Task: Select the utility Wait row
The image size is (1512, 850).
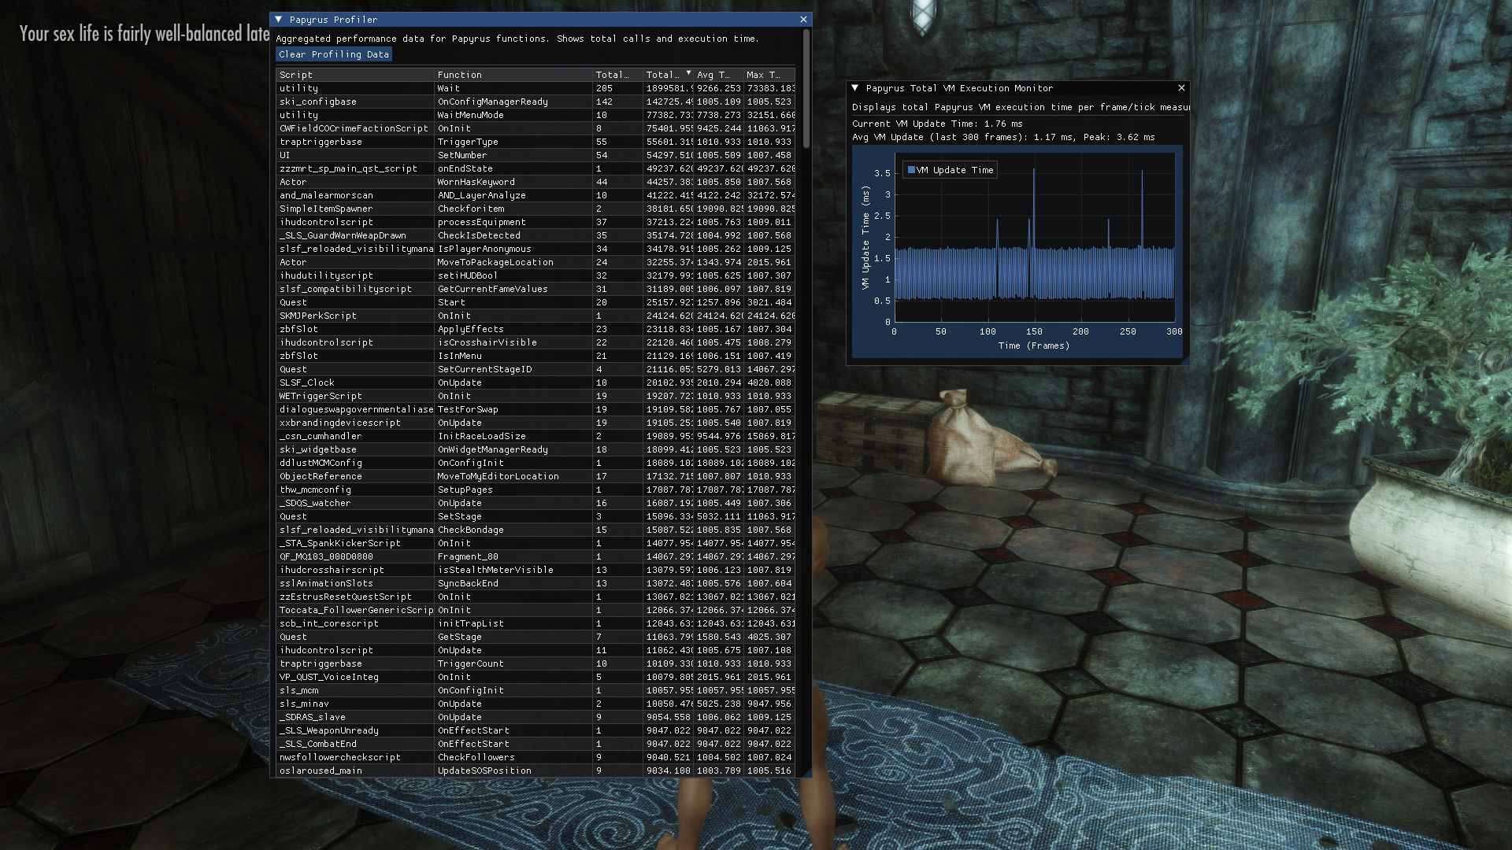Action: click(535, 88)
